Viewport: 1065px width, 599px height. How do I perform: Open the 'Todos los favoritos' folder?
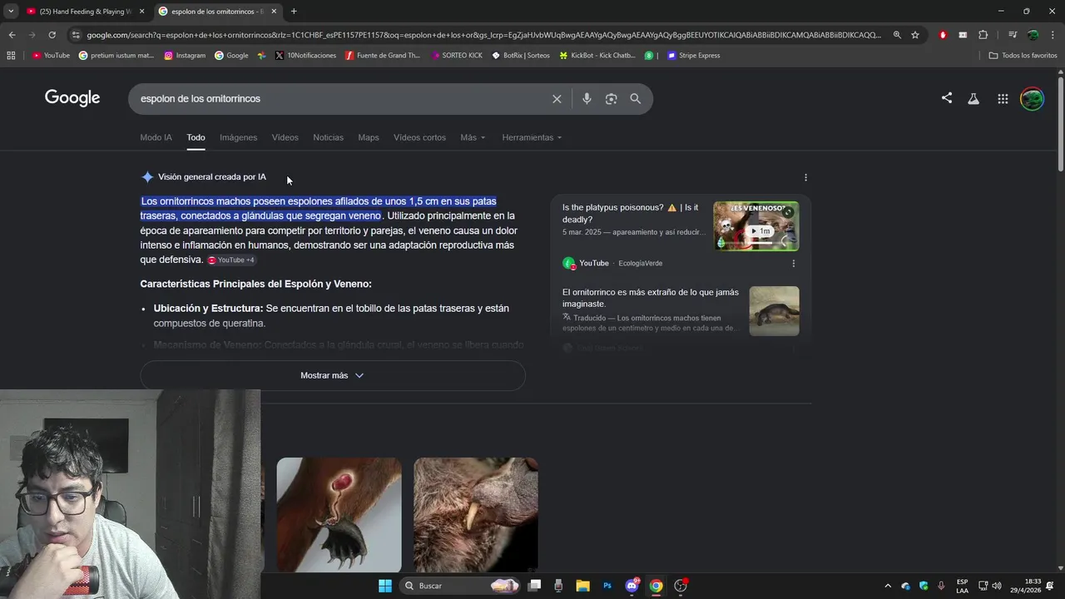point(1023,55)
